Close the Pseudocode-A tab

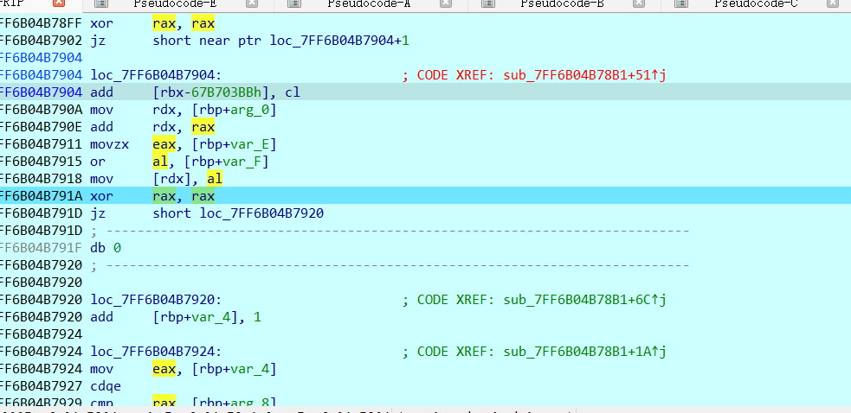pyautogui.click(x=446, y=3)
